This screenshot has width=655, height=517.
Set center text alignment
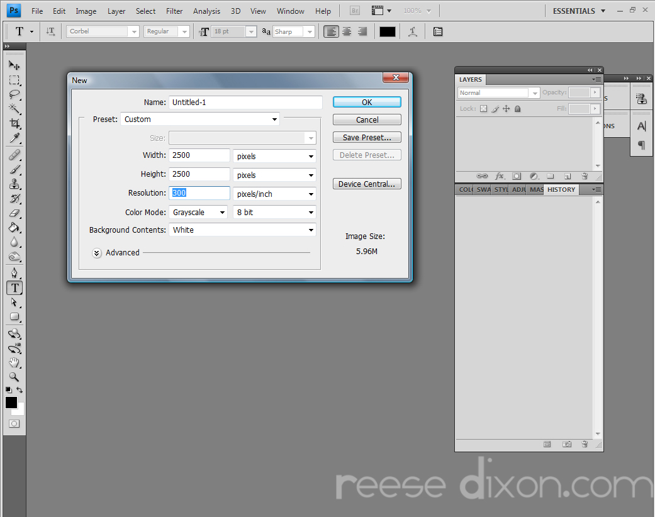(x=347, y=31)
